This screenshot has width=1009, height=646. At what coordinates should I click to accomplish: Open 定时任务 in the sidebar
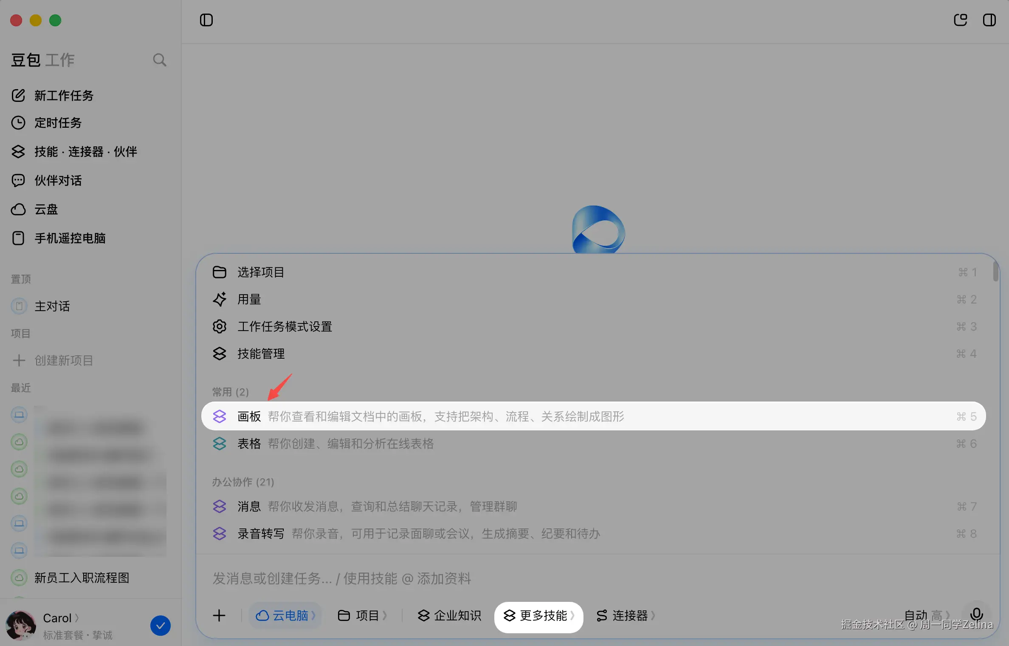(x=58, y=123)
